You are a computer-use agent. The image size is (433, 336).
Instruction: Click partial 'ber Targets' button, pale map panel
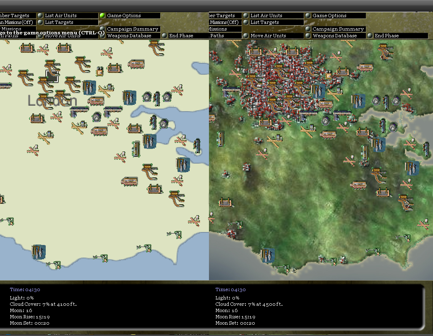18,16
